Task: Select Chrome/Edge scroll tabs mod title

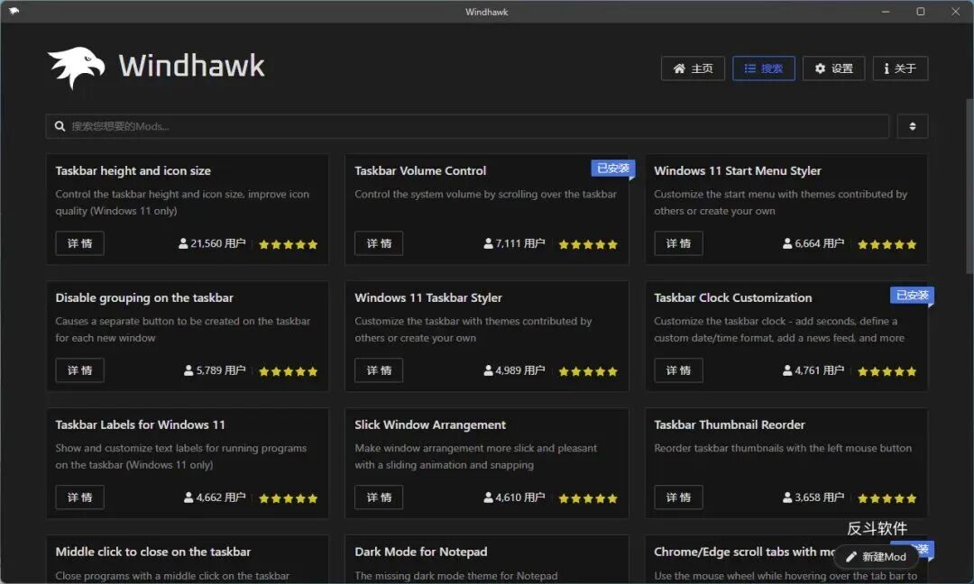Action: (x=744, y=552)
